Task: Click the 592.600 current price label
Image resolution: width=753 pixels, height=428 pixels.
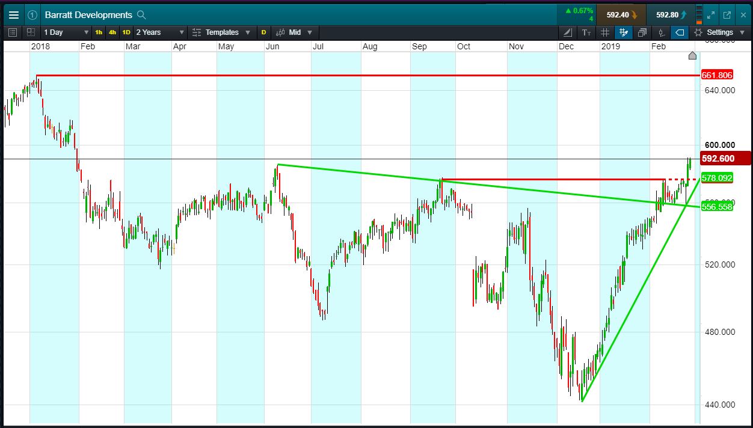Action: click(726, 159)
